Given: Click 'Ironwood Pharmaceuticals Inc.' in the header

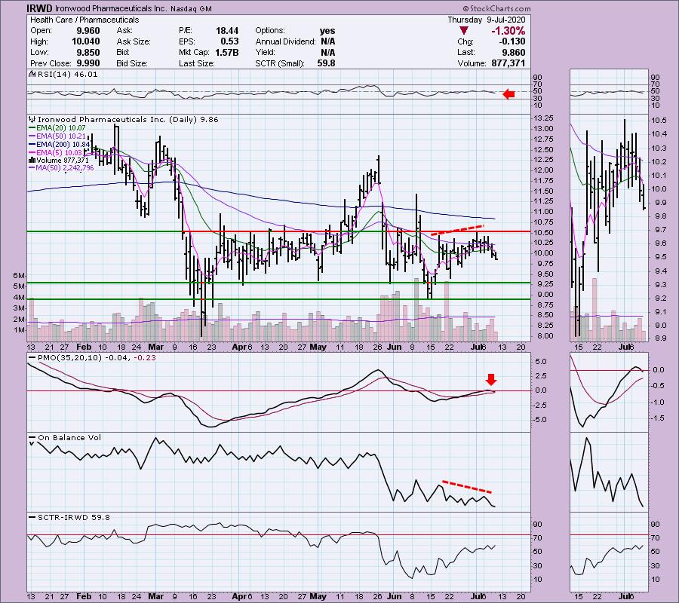Looking at the screenshot, I should [x=111, y=8].
